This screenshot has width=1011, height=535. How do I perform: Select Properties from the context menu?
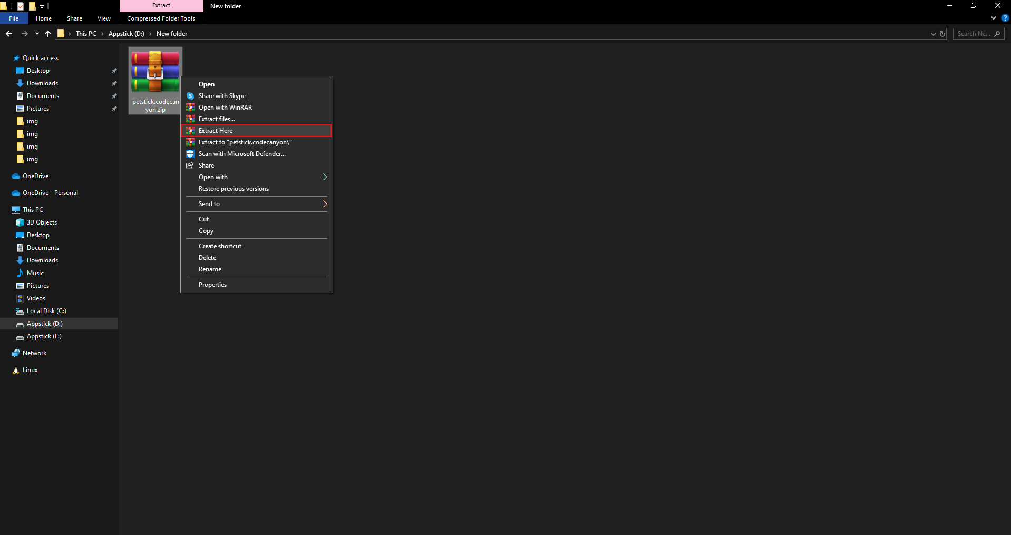[212, 285]
